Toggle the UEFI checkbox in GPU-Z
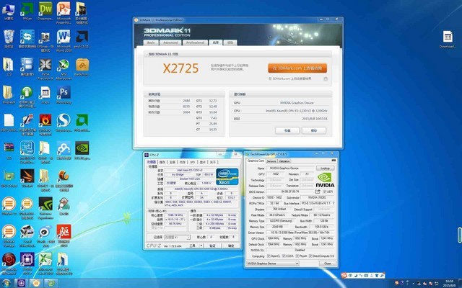 (x=324, y=192)
